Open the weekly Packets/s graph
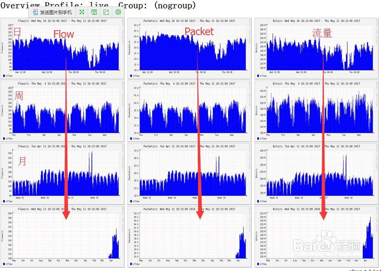The image size is (382, 271). (x=189, y=111)
